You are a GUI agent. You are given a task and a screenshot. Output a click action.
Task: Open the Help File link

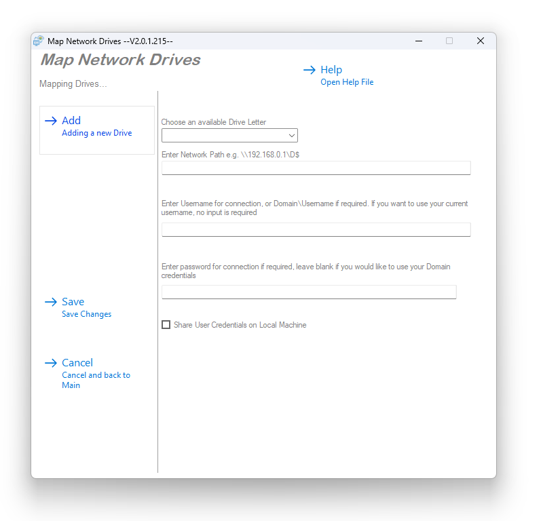click(x=347, y=82)
